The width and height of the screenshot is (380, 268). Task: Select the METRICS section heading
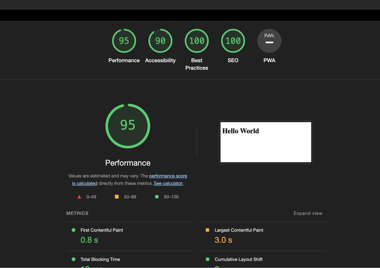pos(77,213)
